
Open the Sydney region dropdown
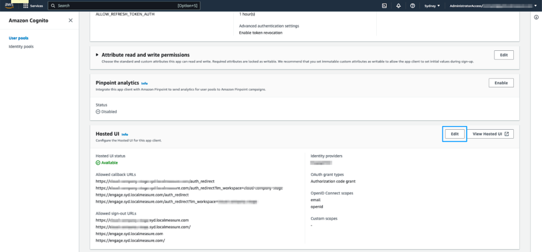tap(432, 6)
